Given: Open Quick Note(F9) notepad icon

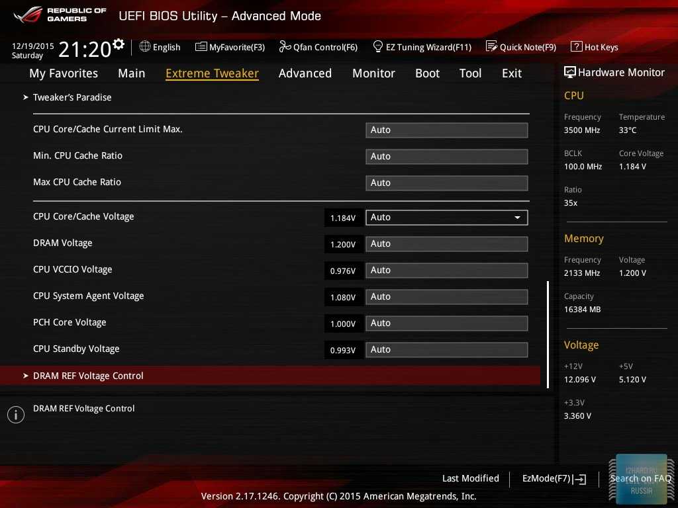Looking at the screenshot, I should click(x=491, y=47).
